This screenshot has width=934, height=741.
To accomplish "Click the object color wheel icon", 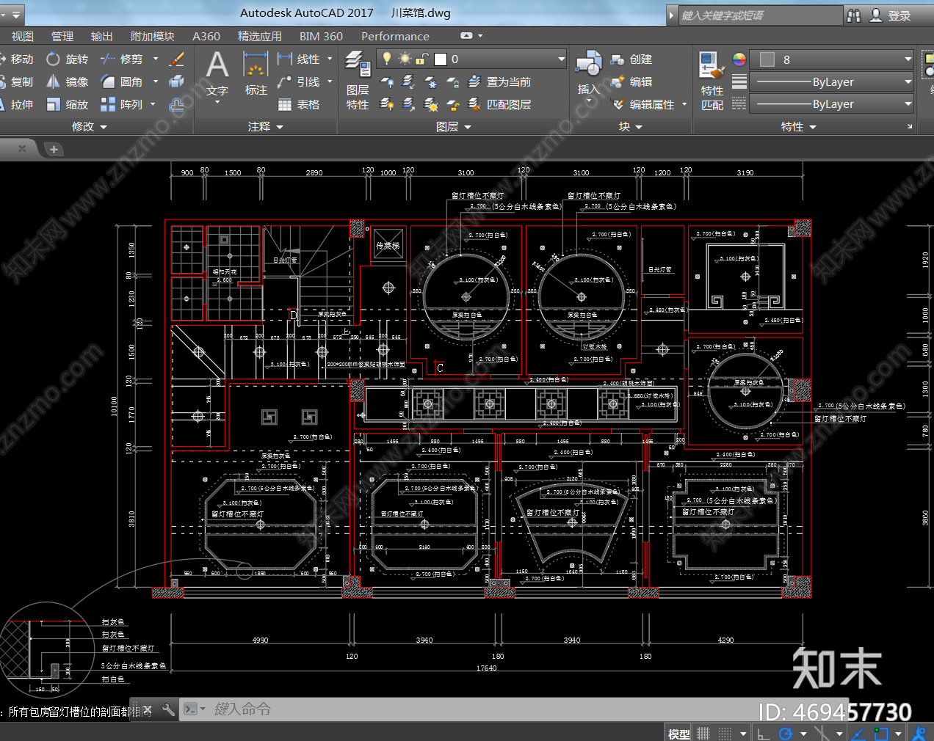I will tap(739, 59).
